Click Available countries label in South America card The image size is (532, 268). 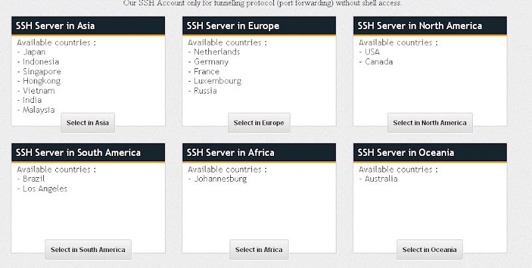tap(57, 169)
